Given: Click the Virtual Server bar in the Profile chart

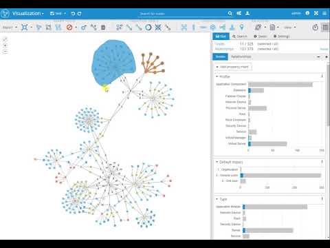Looking at the screenshot, I should 267,144.
